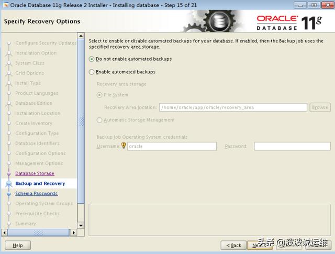The width and height of the screenshot is (335, 254).
Task: Click the Schema Passwords step marker icon
Action: click(9, 194)
